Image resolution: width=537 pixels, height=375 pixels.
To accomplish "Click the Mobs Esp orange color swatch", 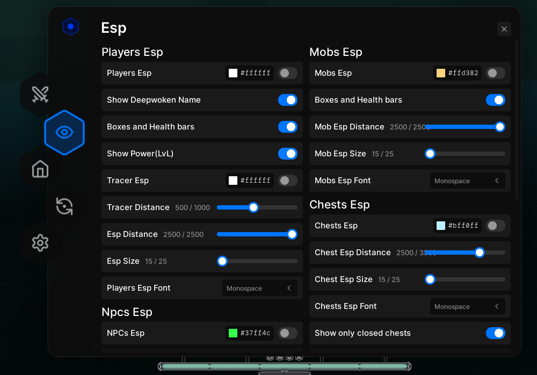I will coord(441,73).
